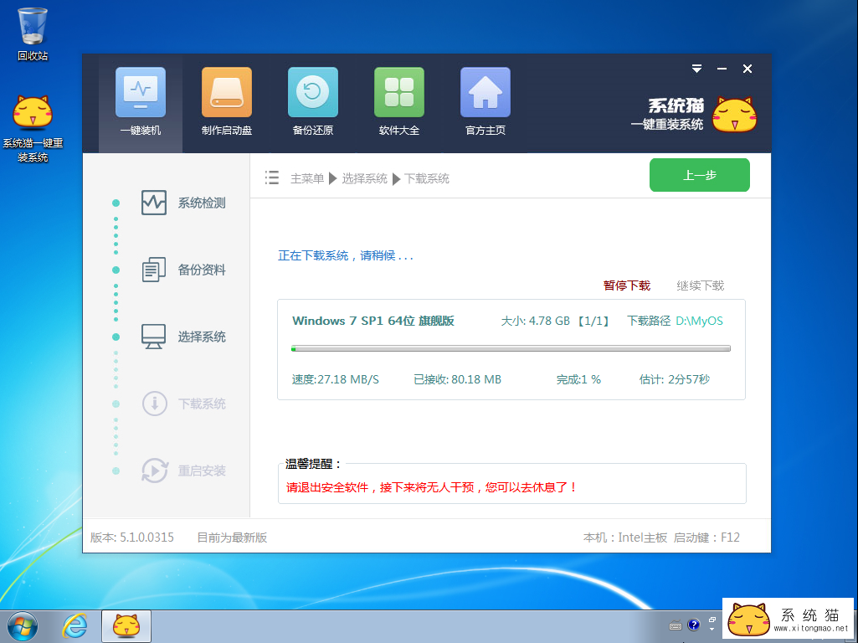Click the 重启安装 restart install step icon
The height and width of the screenshot is (643, 858).
click(154, 471)
